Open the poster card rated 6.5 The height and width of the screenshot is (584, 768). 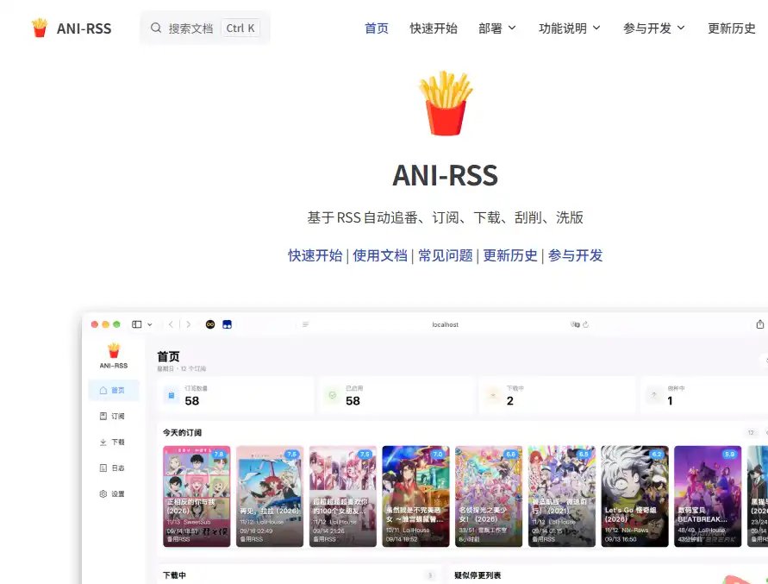561,496
